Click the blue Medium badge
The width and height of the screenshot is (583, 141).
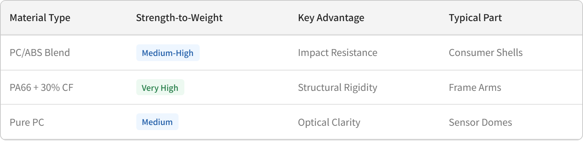click(157, 122)
